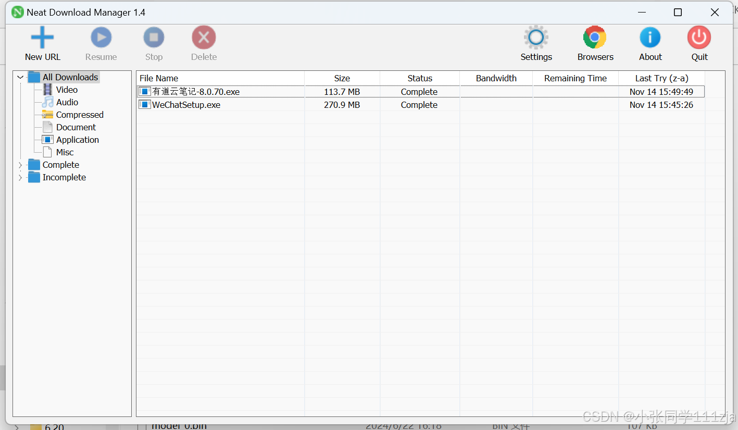Select the Audio music note icon
Screen dimensions: 738x430
[x=47, y=102]
